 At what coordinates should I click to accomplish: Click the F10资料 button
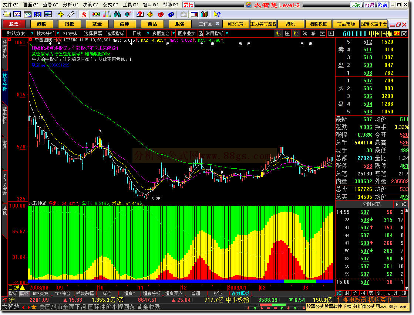click(71, 34)
